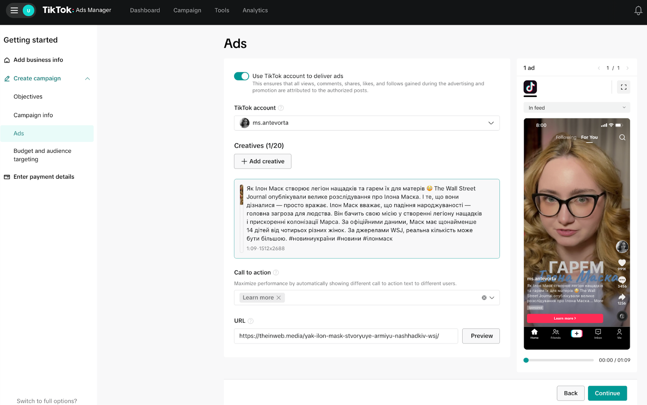The image size is (647, 405).
Task: Open the notifications bell
Action: pyautogui.click(x=638, y=11)
